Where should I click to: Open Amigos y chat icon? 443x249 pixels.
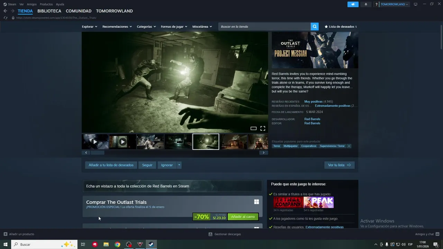coord(437,234)
